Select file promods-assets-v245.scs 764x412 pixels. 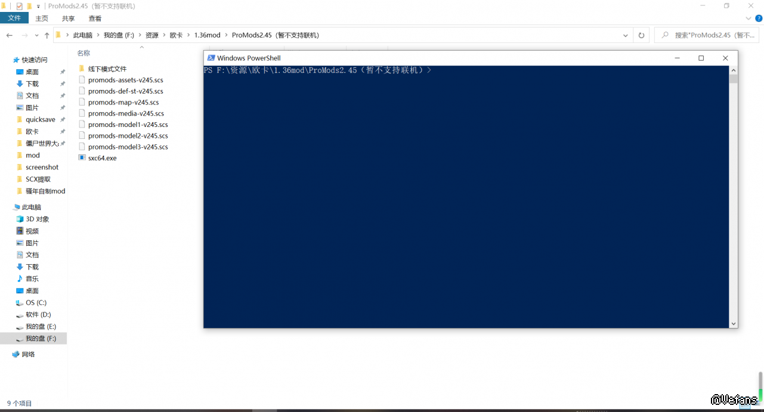[125, 80]
